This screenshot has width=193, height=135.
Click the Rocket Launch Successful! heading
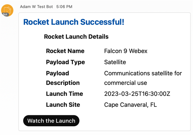tap(74, 22)
